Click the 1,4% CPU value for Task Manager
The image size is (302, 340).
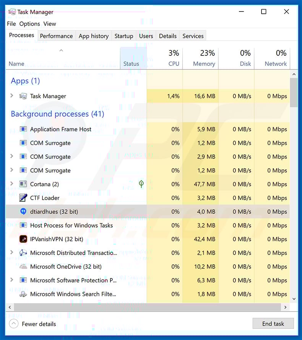(173, 96)
